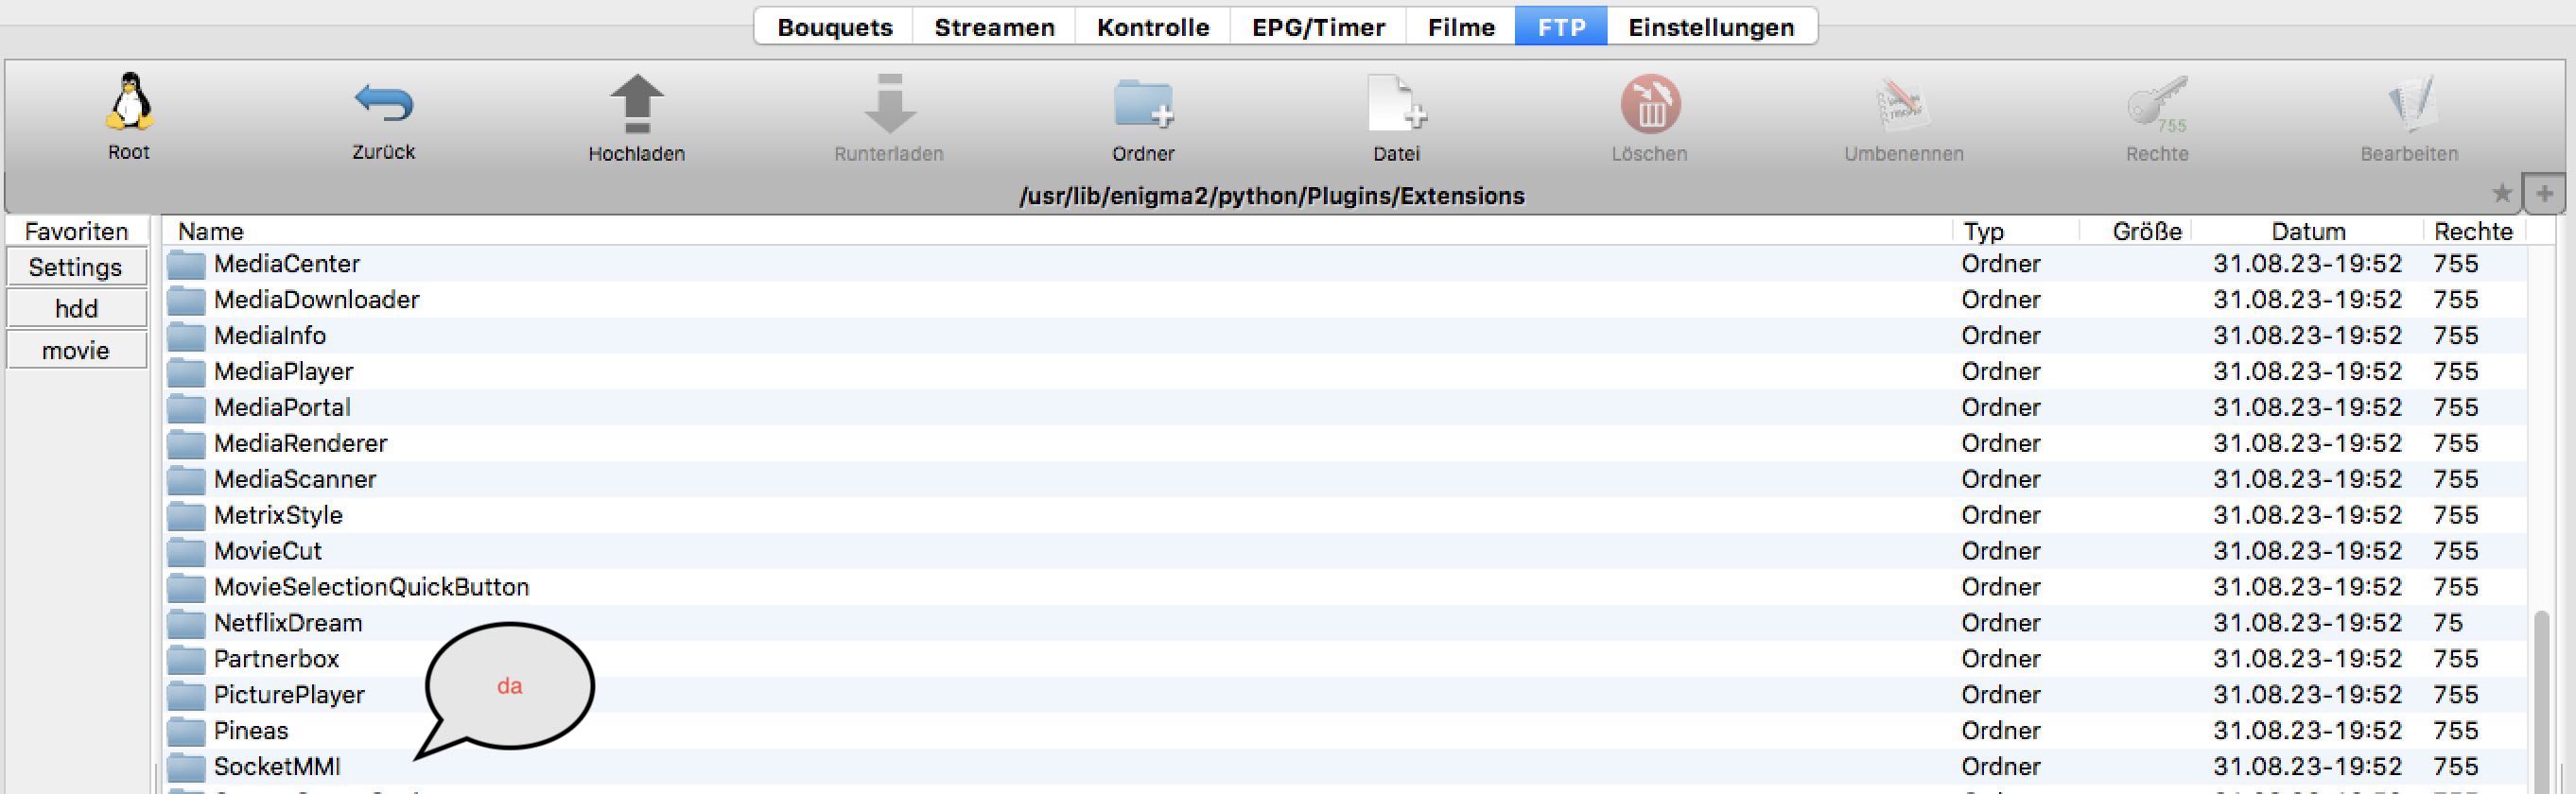Create a new file with Datei icon
Screen dimensions: 2576x794
tap(1396, 103)
